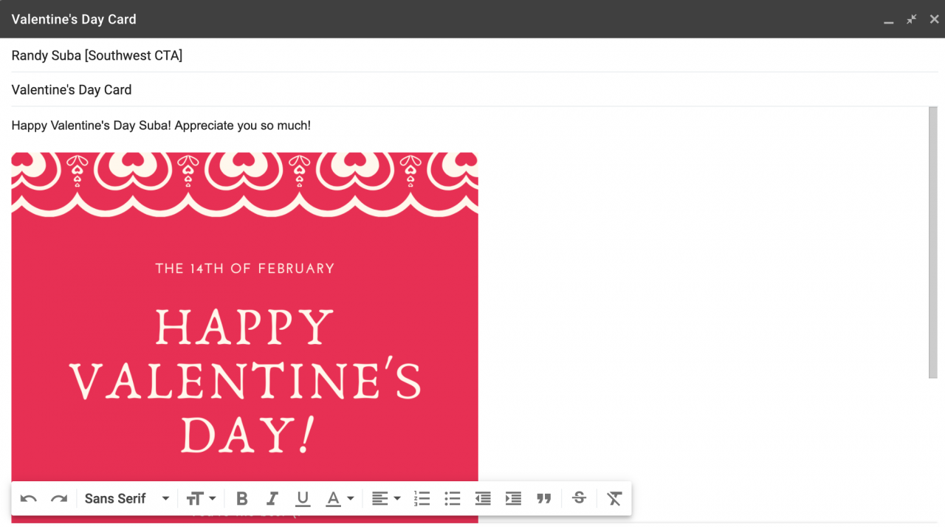This screenshot has width=945, height=527.
Task: Apply strikethrough to text
Action: (x=580, y=499)
